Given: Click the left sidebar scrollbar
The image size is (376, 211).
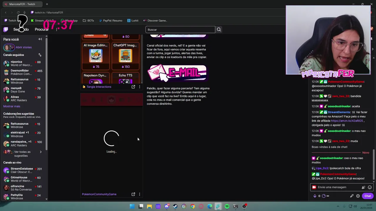Looking at the screenshot, I should 46,94.
